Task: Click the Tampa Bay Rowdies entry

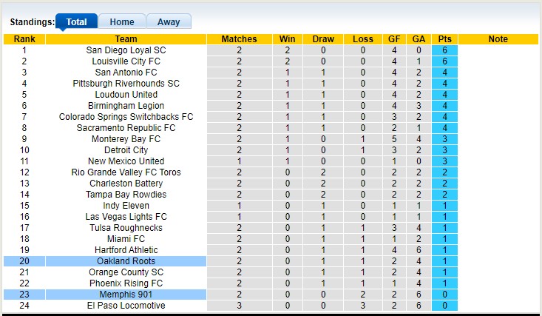Action: pos(126,195)
